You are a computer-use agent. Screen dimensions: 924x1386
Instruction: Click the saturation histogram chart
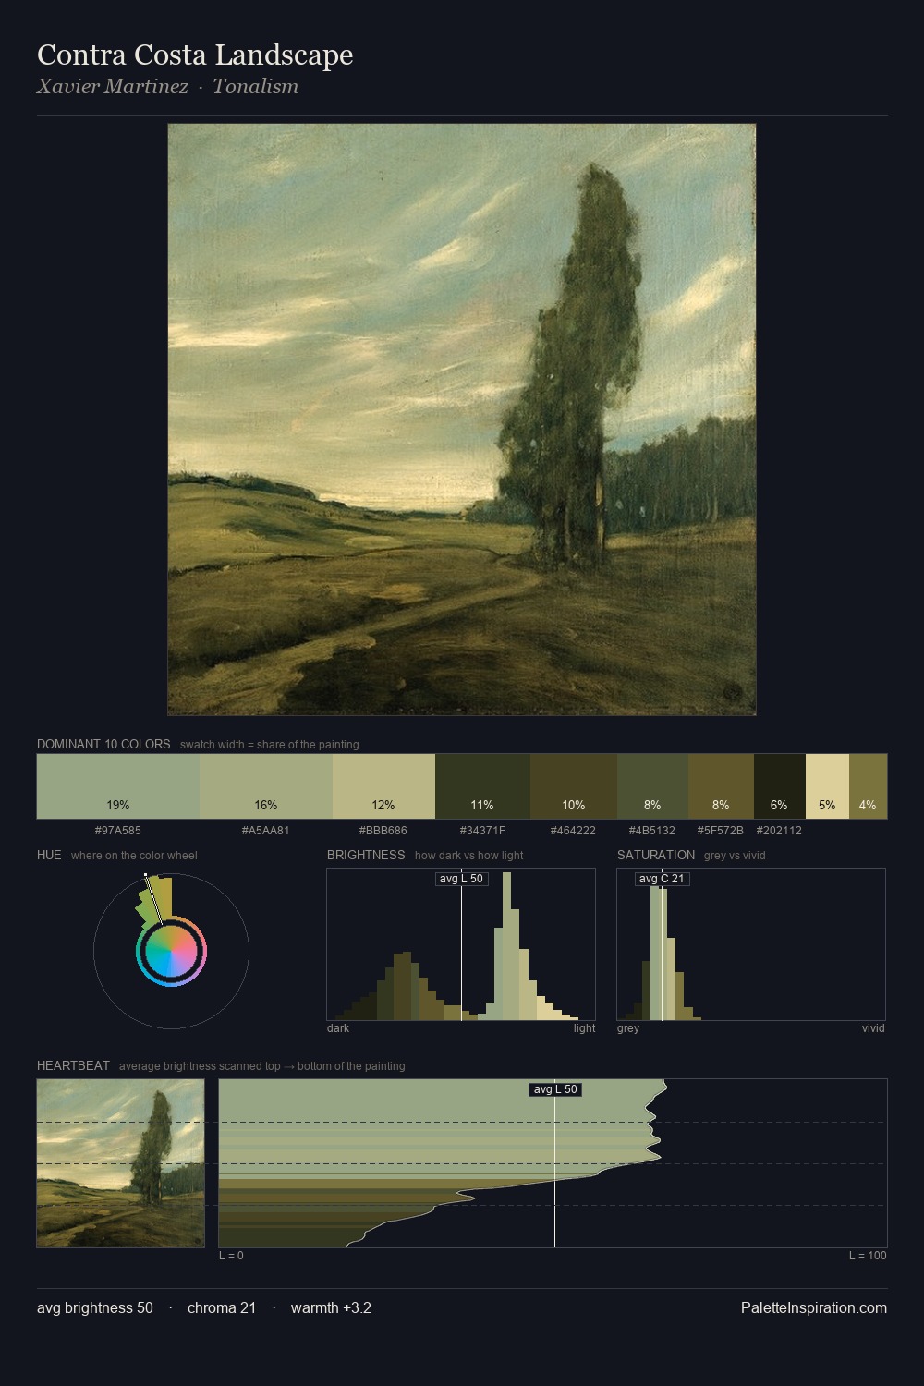[x=751, y=944]
